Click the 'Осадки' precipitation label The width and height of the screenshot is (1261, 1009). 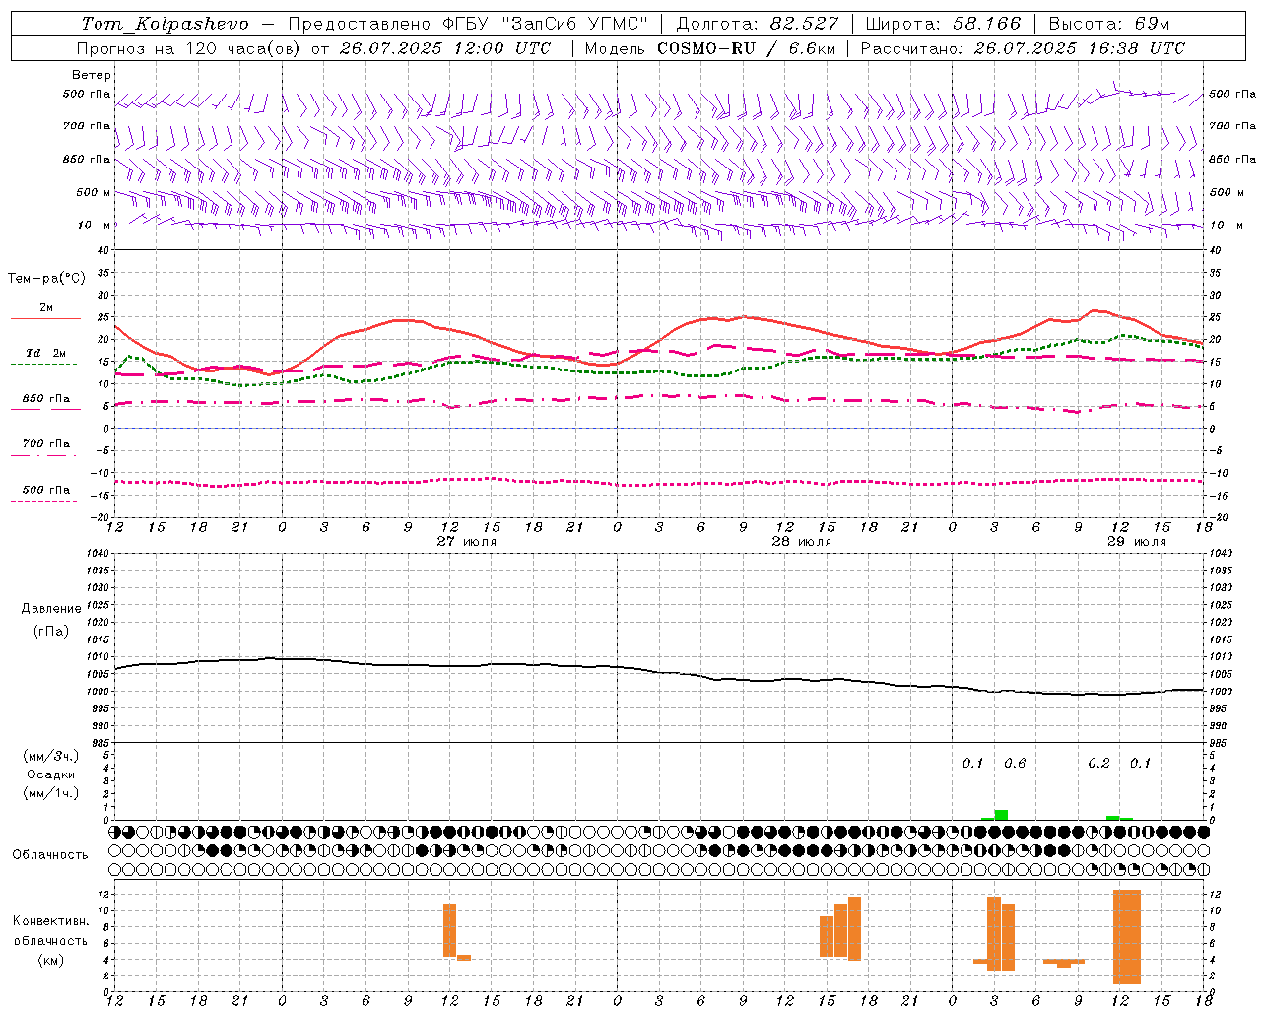point(51,774)
